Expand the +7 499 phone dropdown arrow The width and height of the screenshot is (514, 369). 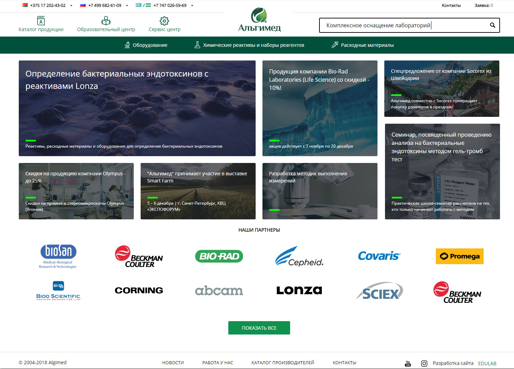(x=127, y=5)
